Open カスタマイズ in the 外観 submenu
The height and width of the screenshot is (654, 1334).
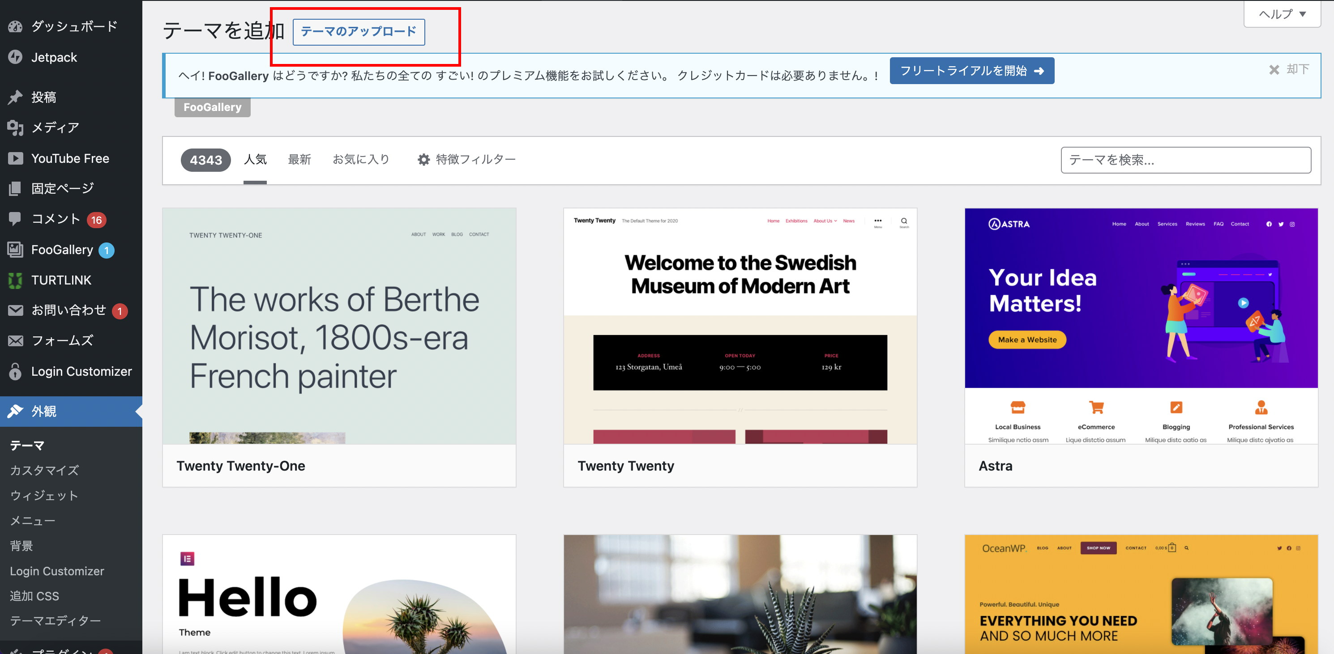pyautogui.click(x=44, y=470)
